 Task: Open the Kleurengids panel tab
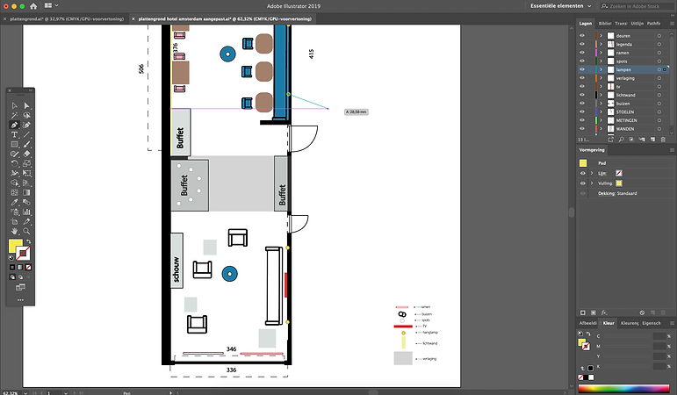coord(629,323)
